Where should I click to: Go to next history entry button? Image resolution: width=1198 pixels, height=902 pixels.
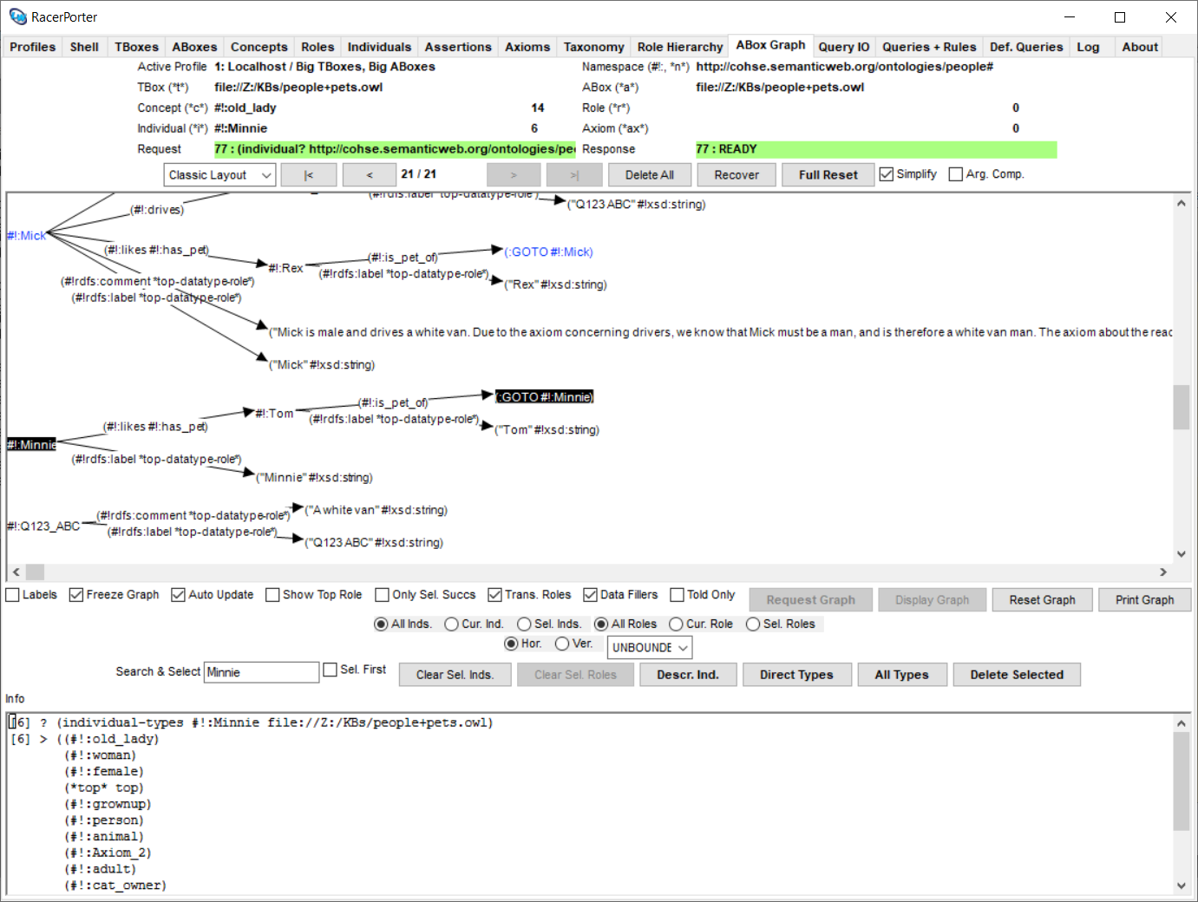[x=514, y=174]
